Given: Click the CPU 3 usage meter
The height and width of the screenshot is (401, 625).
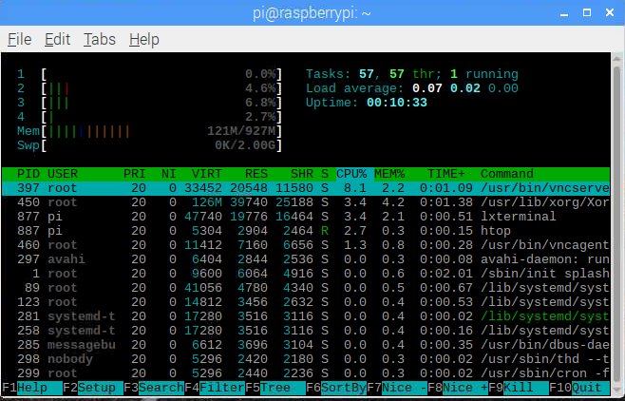Looking at the screenshot, I should pyautogui.click(x=149, y=103).
